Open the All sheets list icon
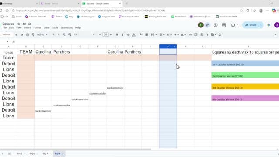Screen dimensions: 279x157 click(x=10, y=154)
